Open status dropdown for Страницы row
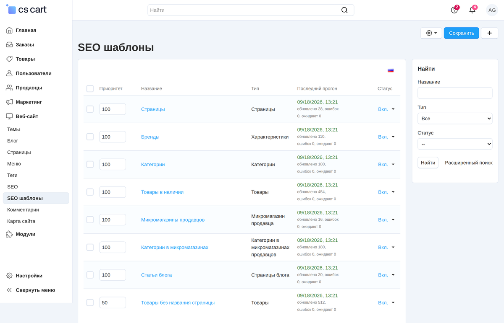Screen dimensions: 504x323 click(386, 109)
